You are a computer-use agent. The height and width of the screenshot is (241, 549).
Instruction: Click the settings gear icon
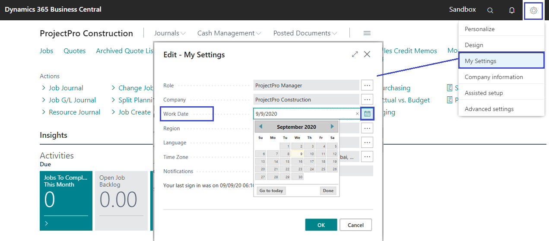coord(533,10)
